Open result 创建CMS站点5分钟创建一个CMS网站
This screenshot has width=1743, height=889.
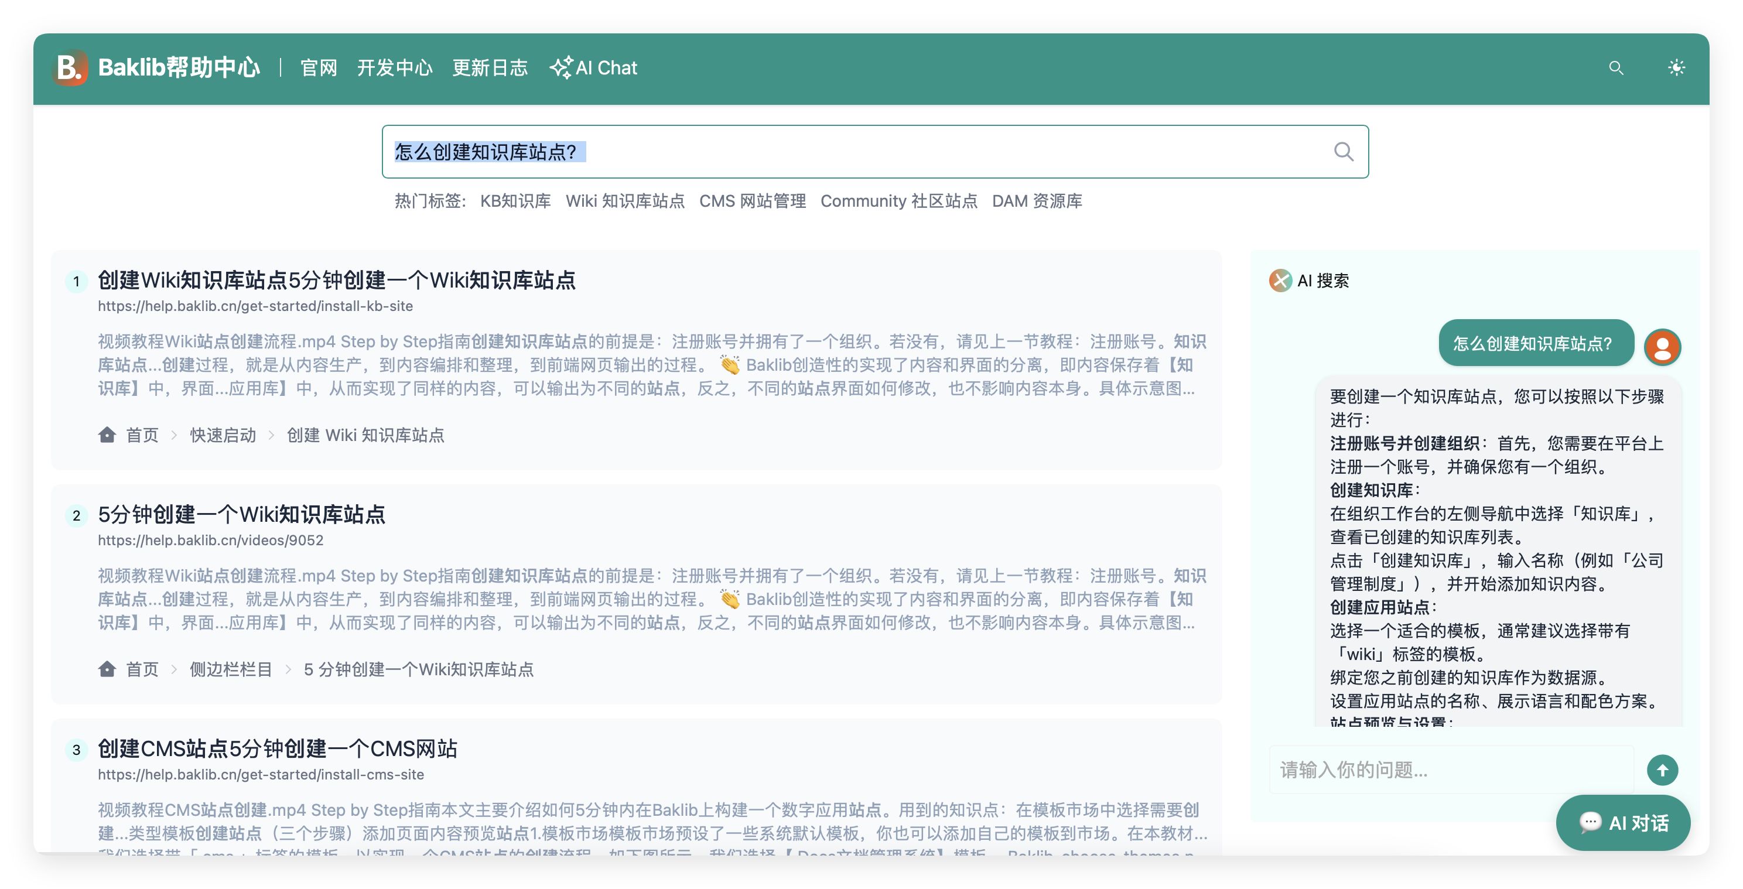[x=278, y=748]
